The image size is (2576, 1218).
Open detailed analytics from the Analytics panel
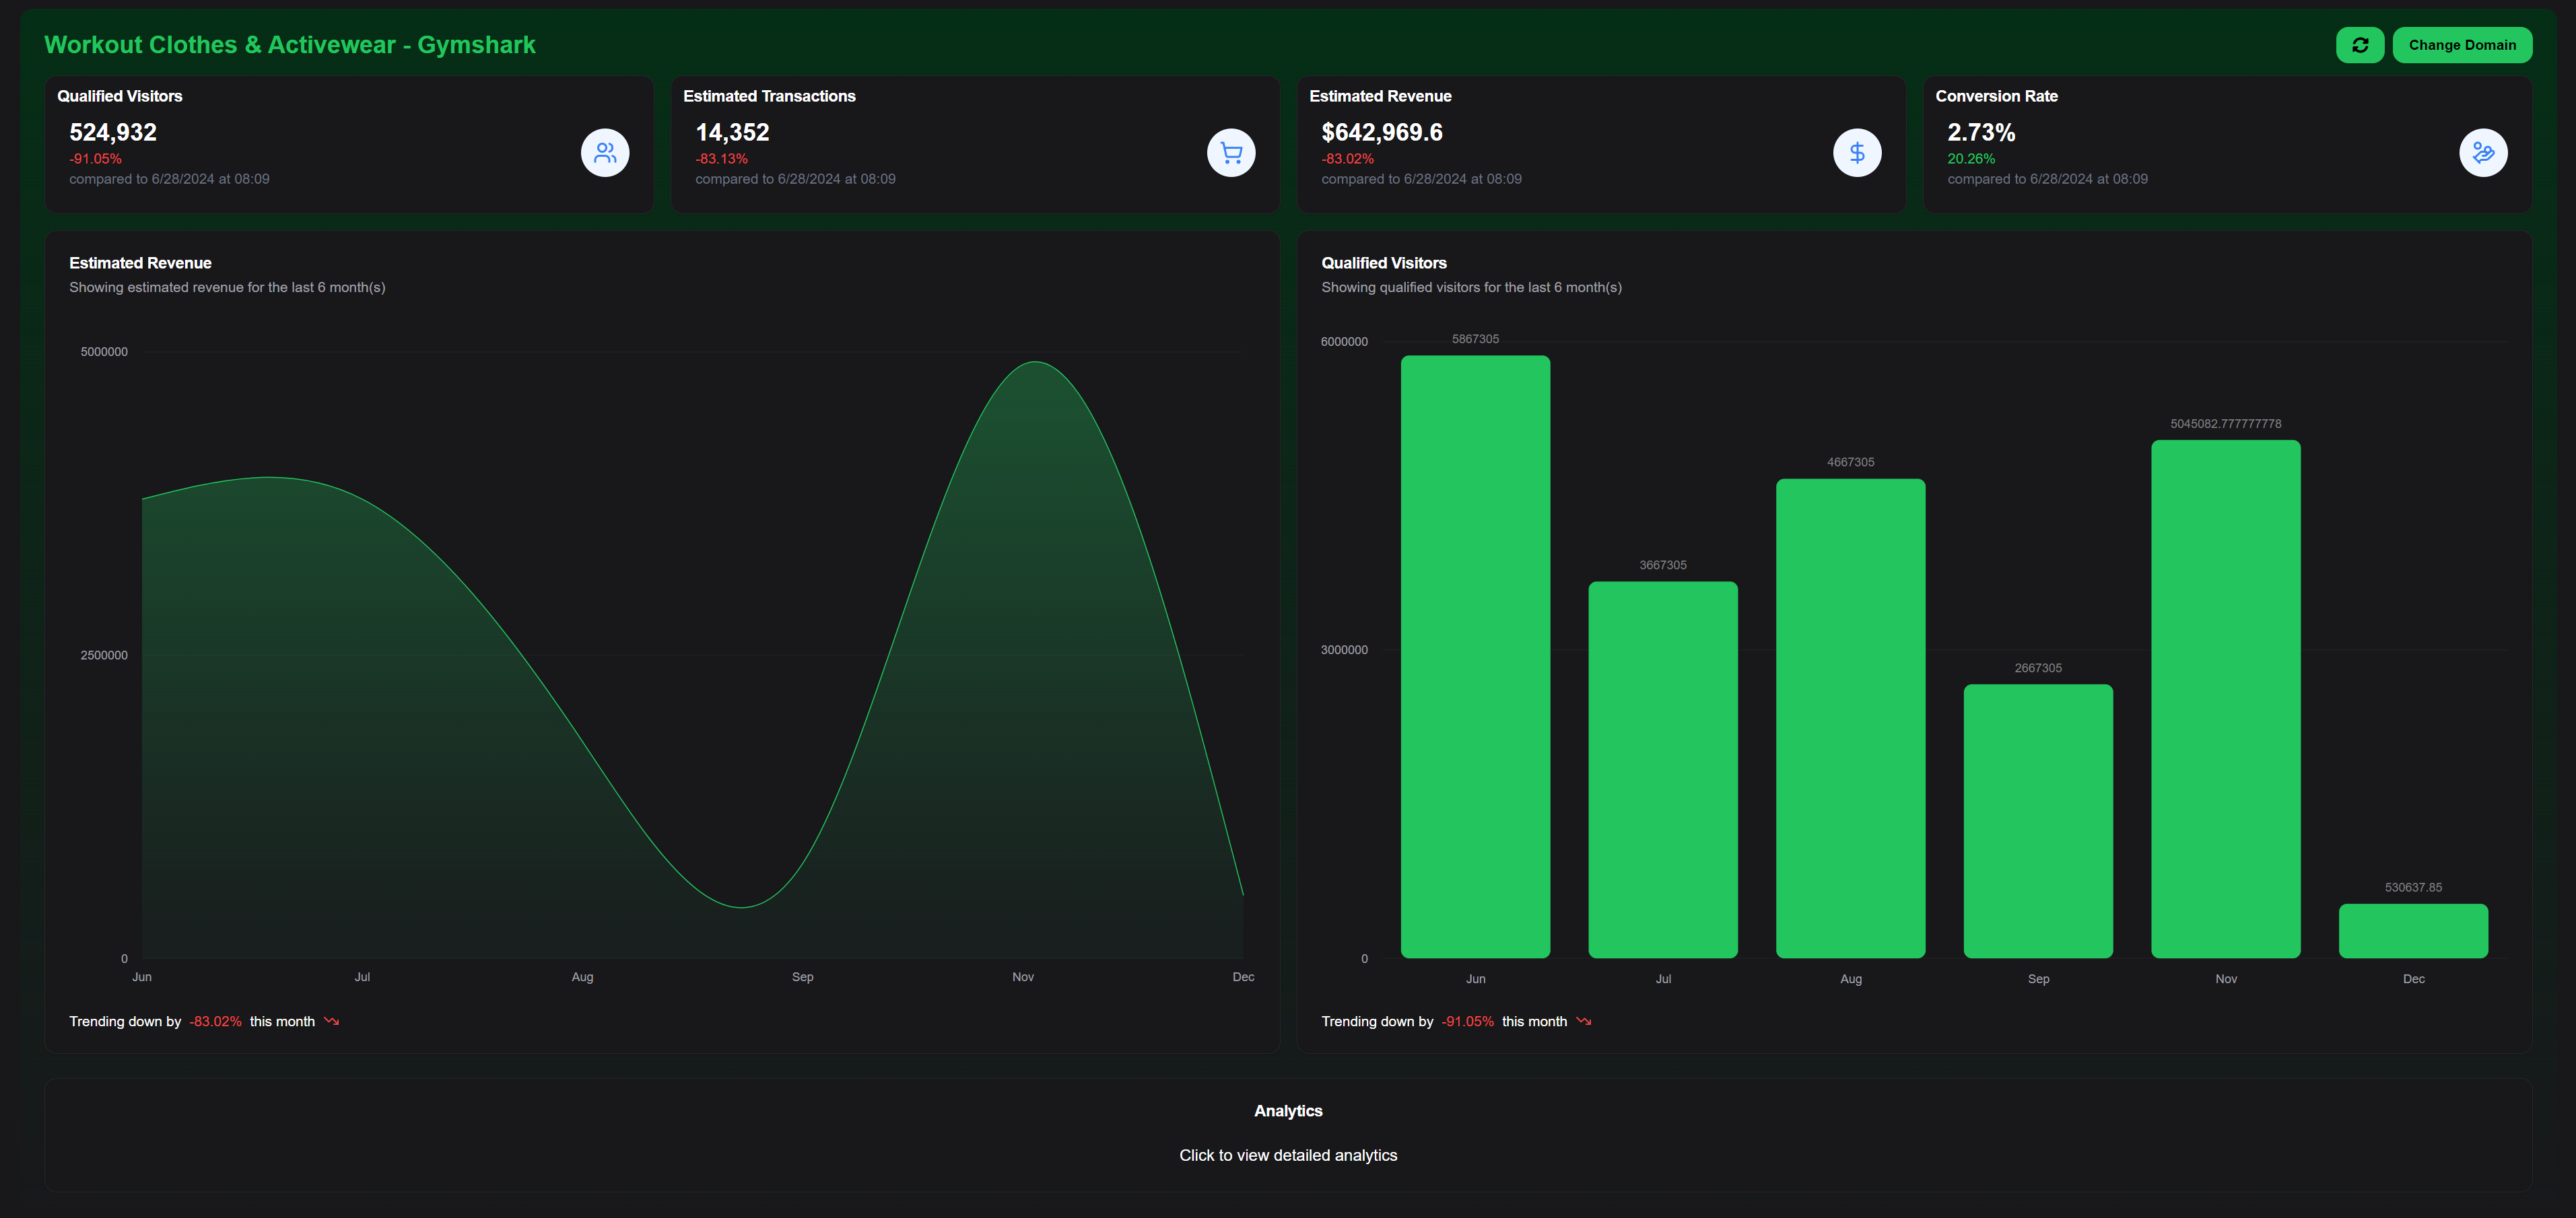pos(1288,1155)
